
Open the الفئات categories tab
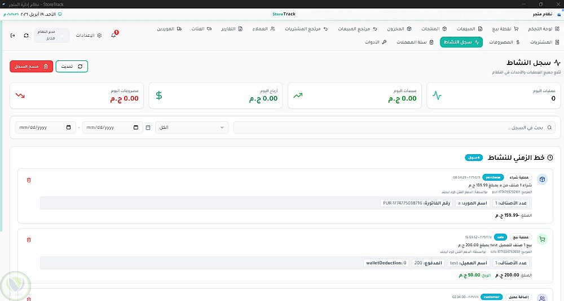point(201,29)
